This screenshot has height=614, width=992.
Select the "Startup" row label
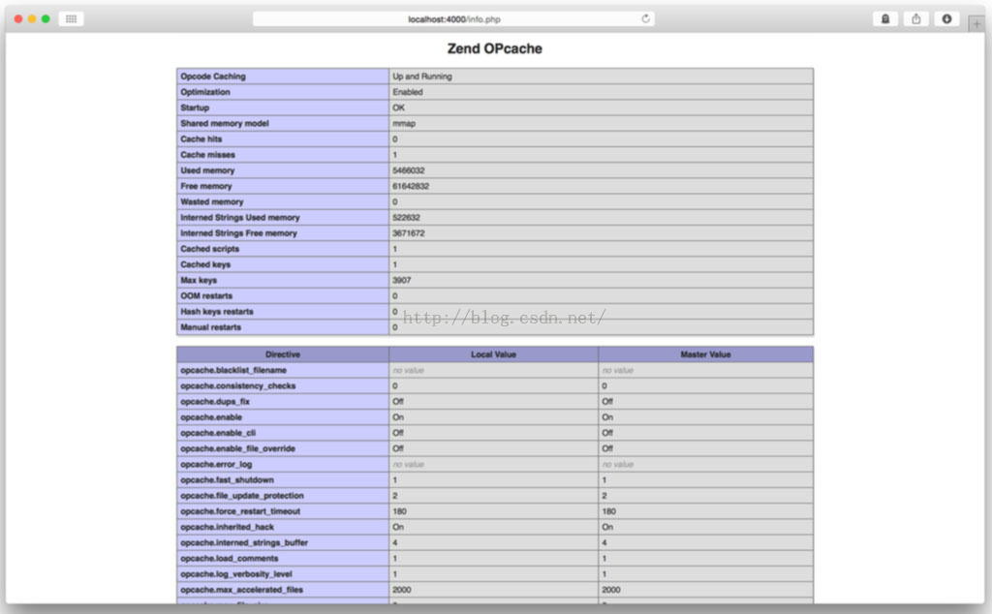tap(195, 108)
